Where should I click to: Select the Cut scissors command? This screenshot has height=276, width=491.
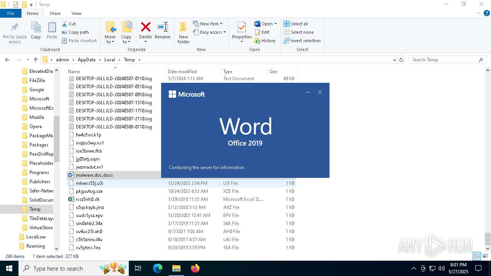coord(69,24)
